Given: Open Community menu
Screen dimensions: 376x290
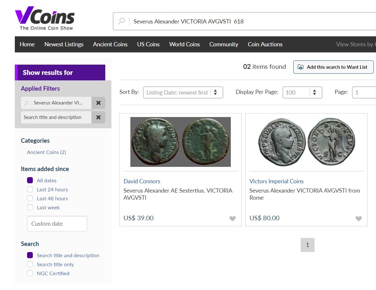Looking at the screenshot, I should point(224,44).
